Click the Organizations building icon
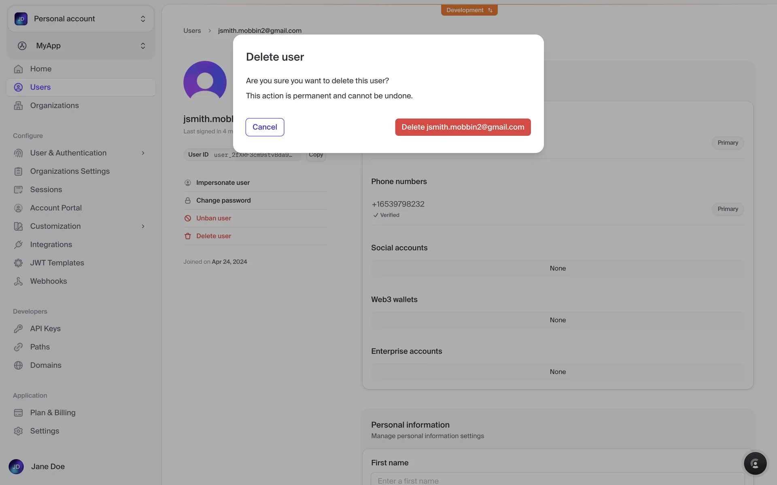Screen dimensions: 777x485 point(18,105)
